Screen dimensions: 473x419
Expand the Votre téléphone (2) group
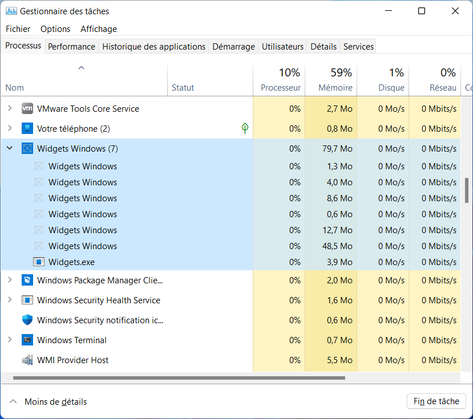(10, 128)
